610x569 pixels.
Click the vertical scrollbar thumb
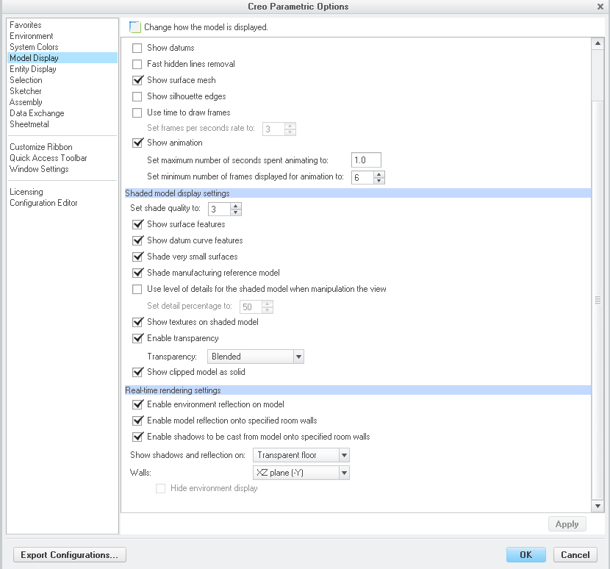pyautogui.click(x=598, y=300)
